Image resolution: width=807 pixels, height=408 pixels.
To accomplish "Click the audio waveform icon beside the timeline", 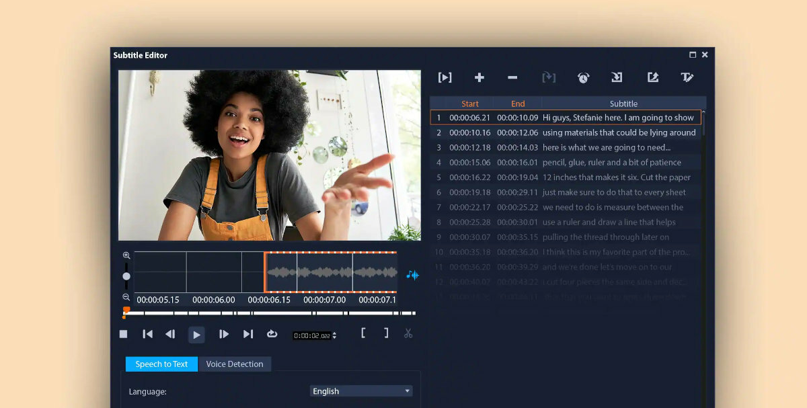I will coord(413,275).
